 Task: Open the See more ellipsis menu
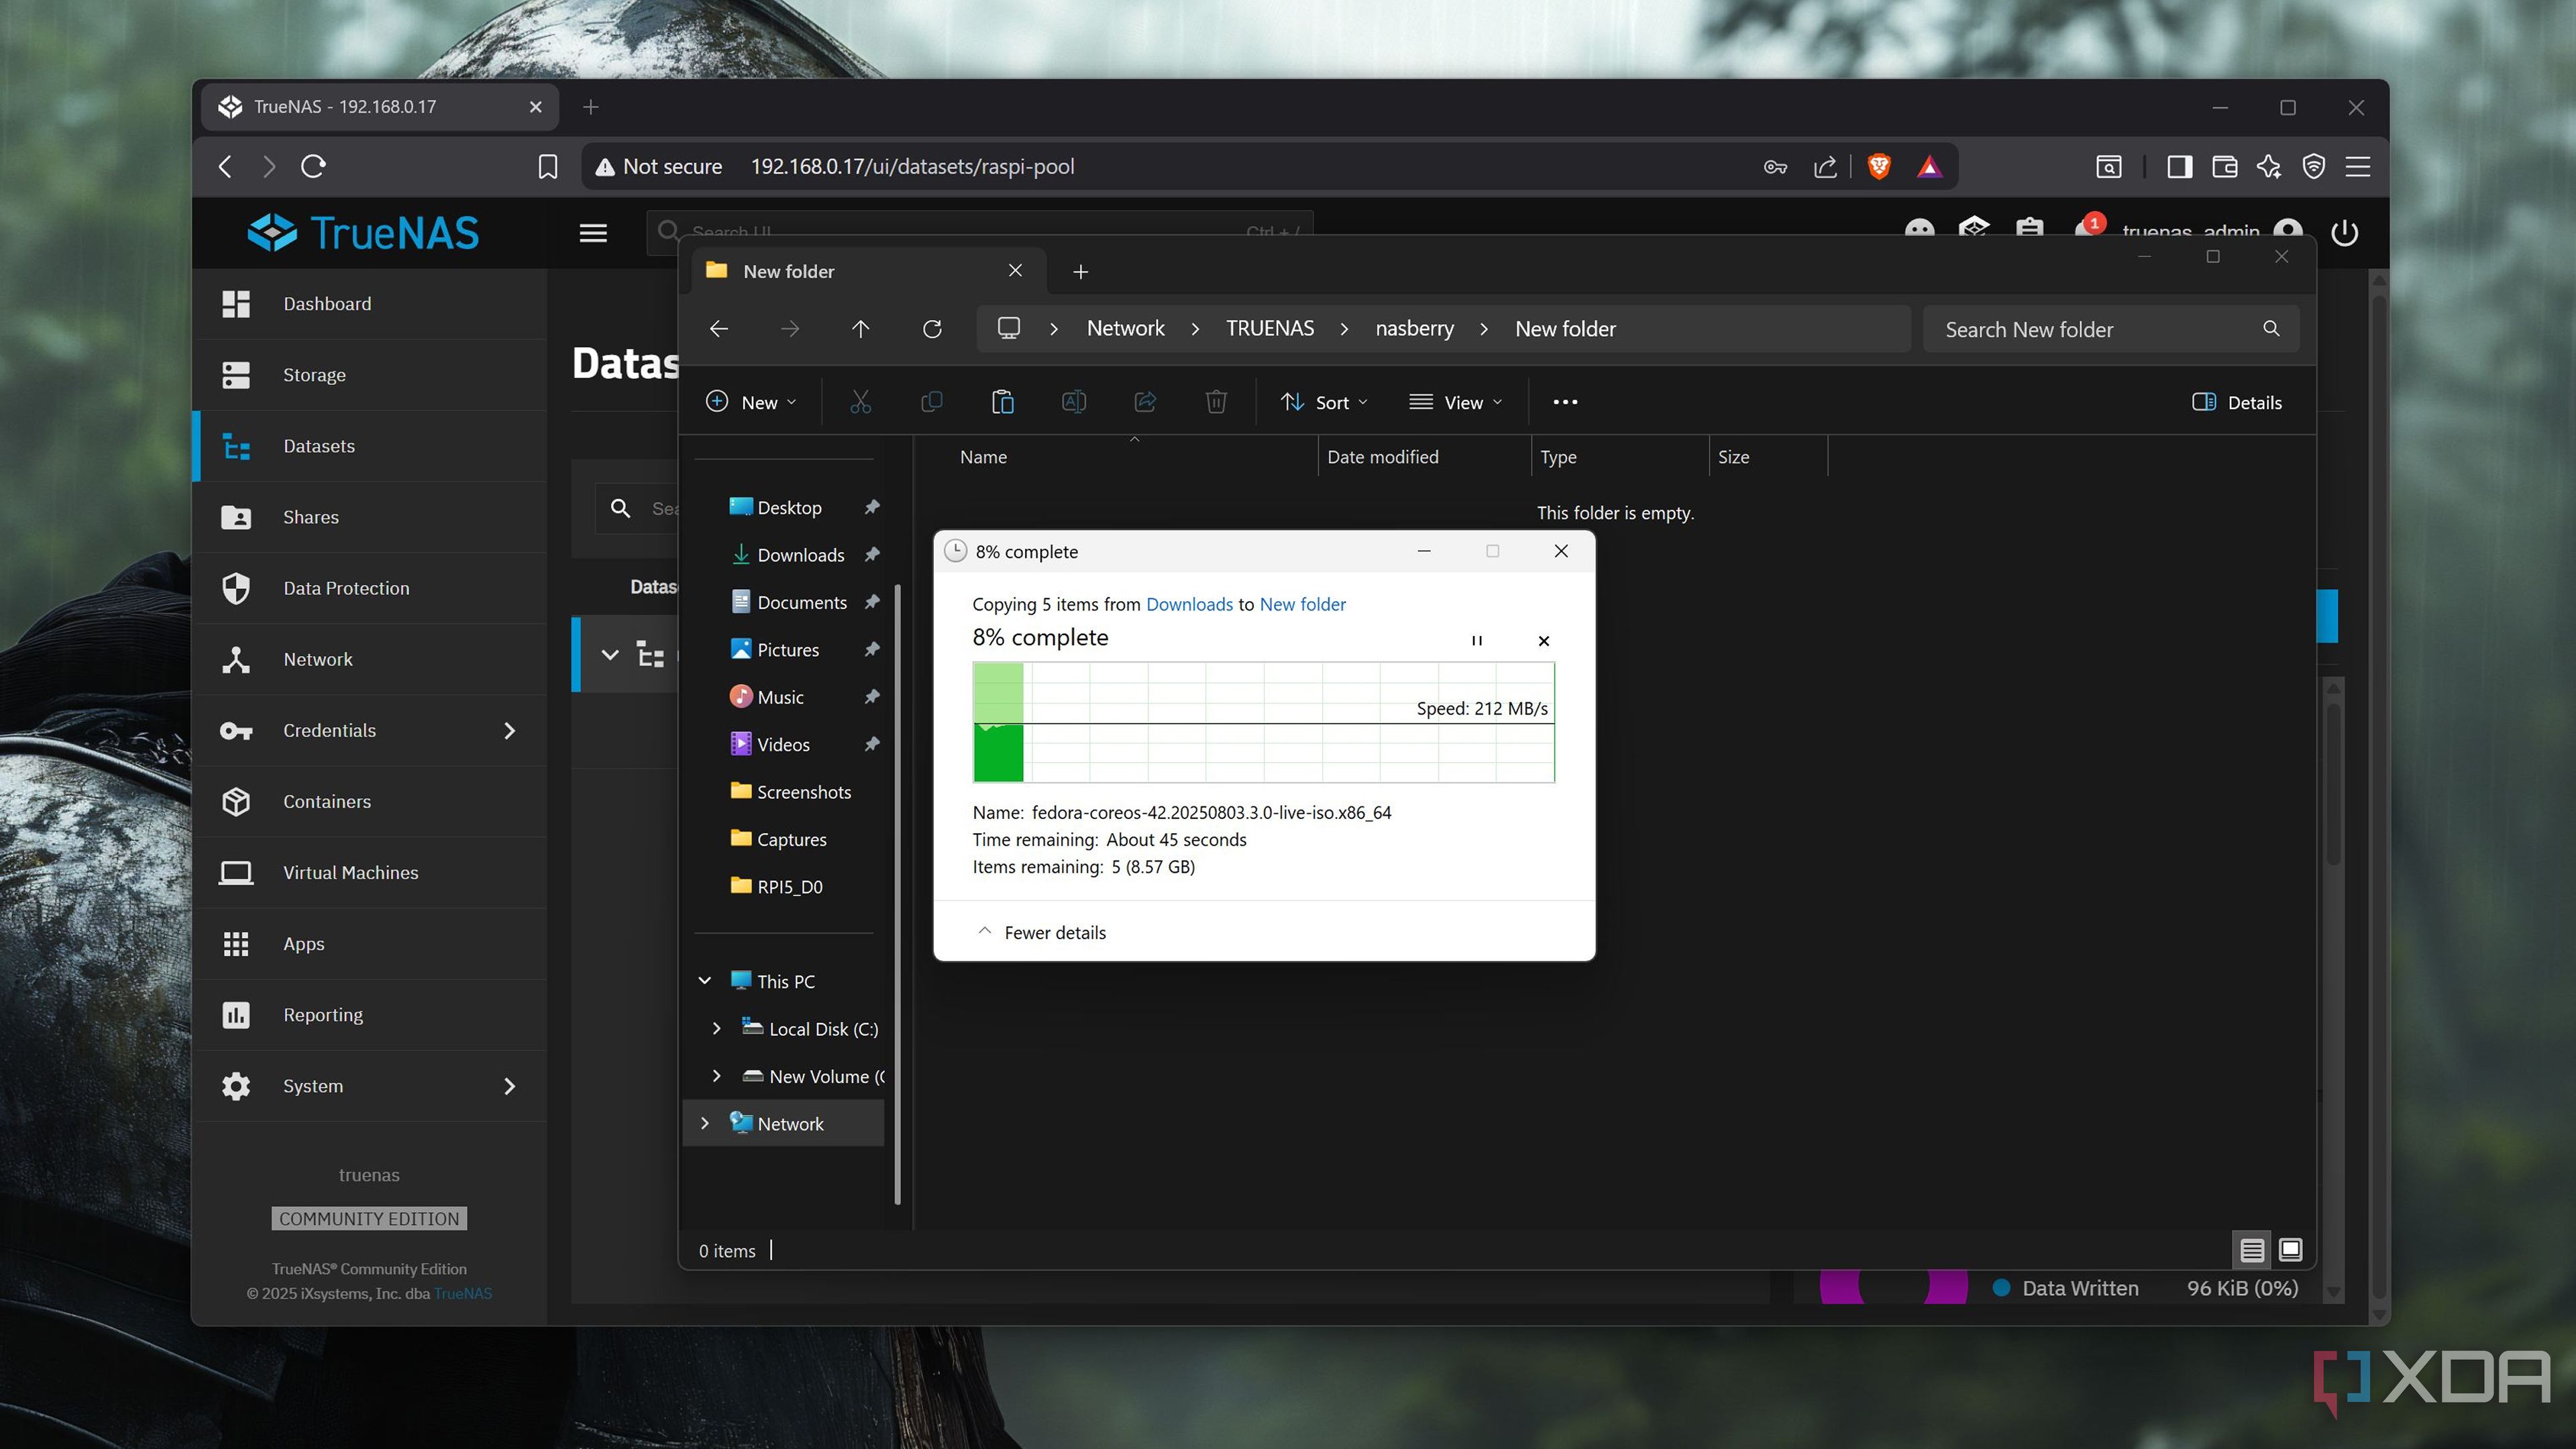1565,402
